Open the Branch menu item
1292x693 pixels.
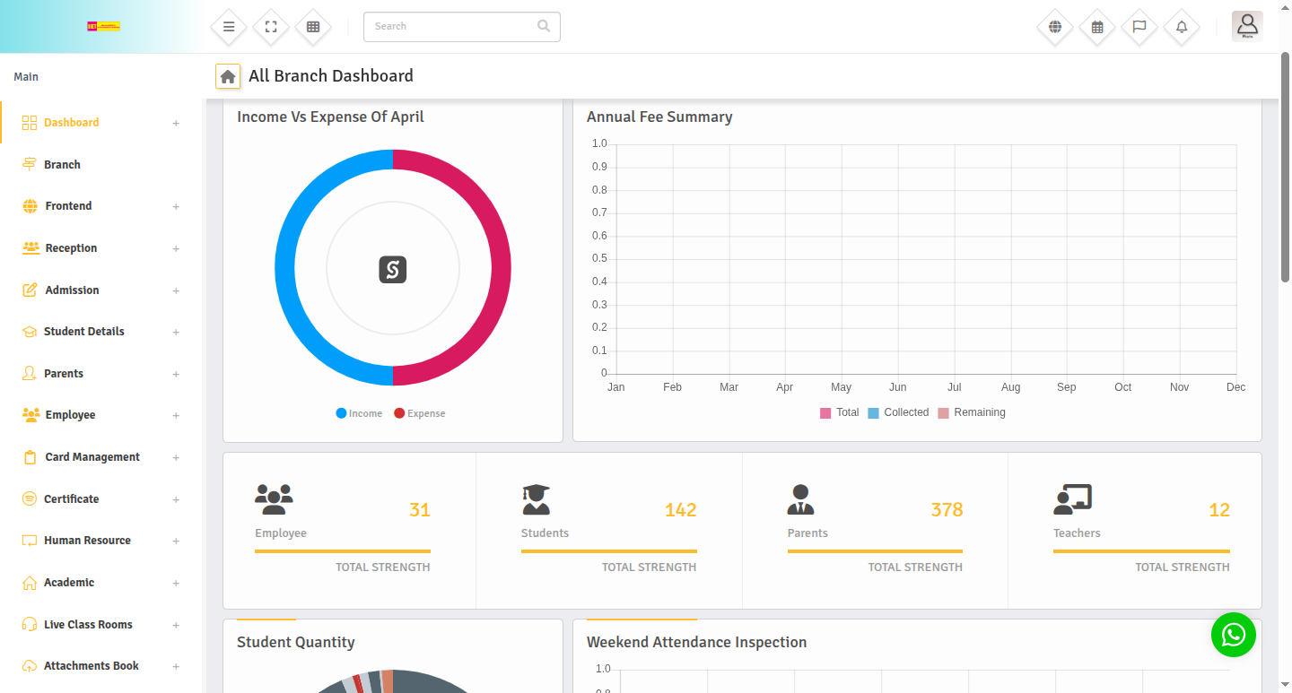click(x=101, y=165)
